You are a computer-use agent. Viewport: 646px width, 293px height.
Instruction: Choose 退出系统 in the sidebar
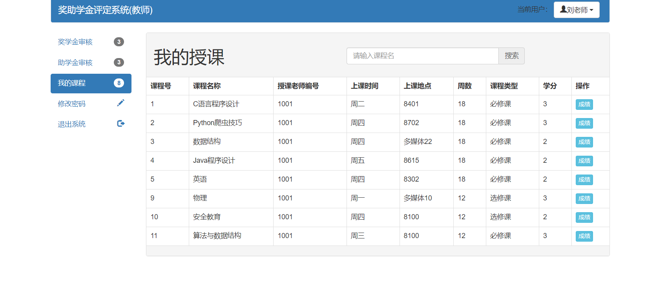91,124
